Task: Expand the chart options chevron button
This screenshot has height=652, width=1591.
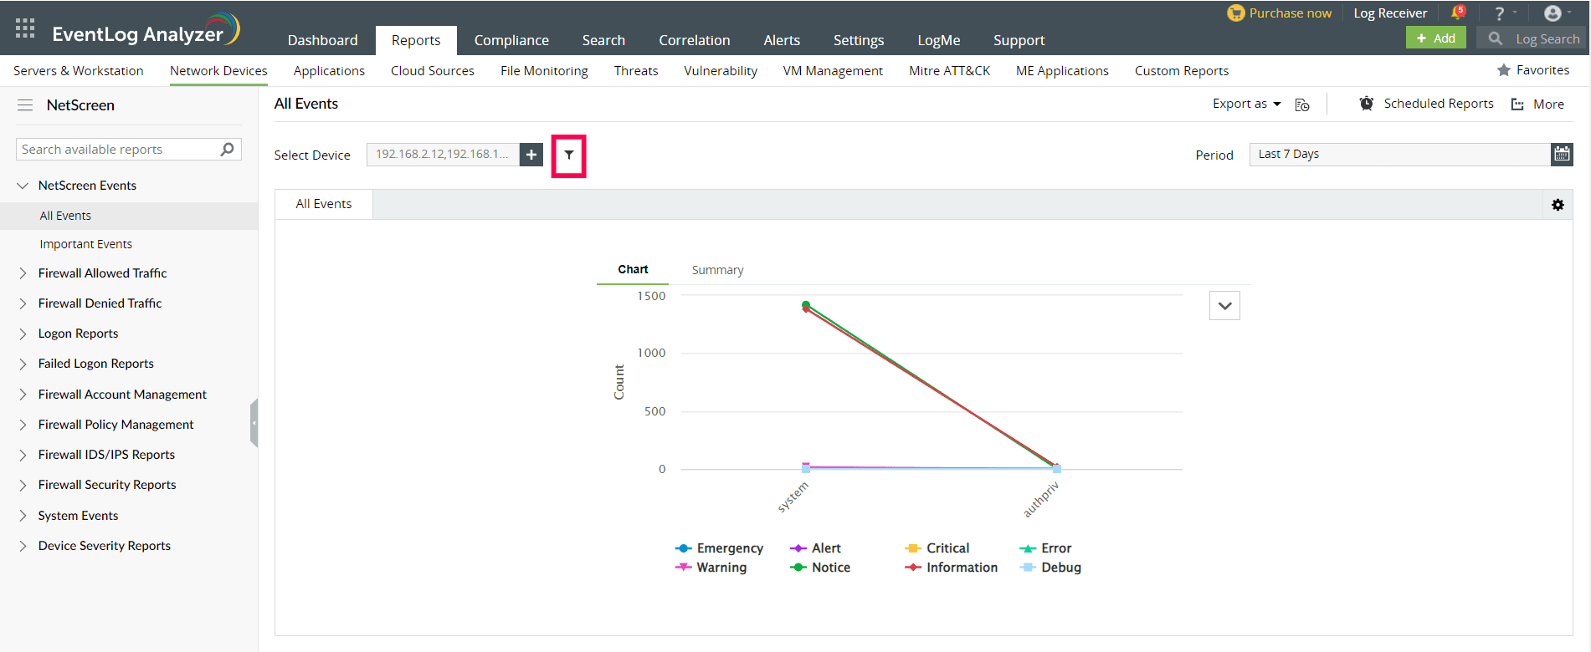Action: tap(1224, 306)
